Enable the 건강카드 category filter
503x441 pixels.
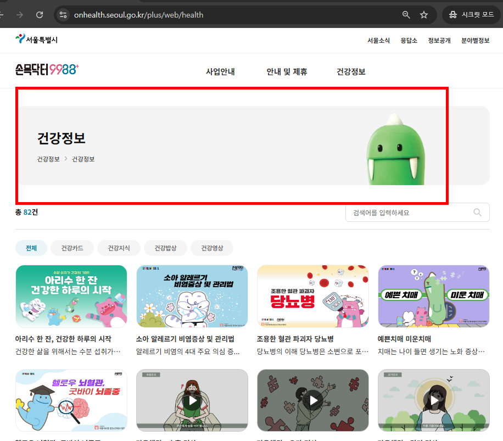tap(71, 248)
